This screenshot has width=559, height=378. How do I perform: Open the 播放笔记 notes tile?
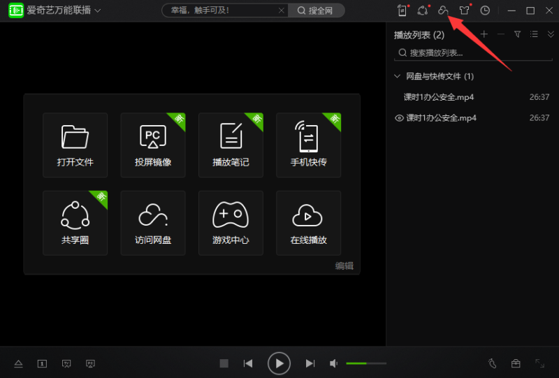tap(231, 145)
